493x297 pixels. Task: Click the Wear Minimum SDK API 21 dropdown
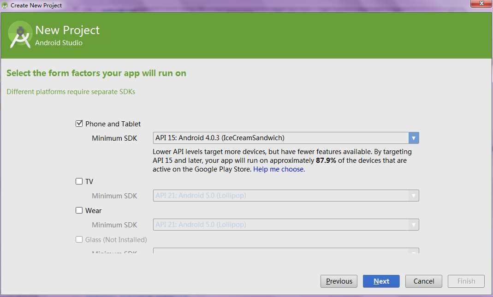pos(286,225)
